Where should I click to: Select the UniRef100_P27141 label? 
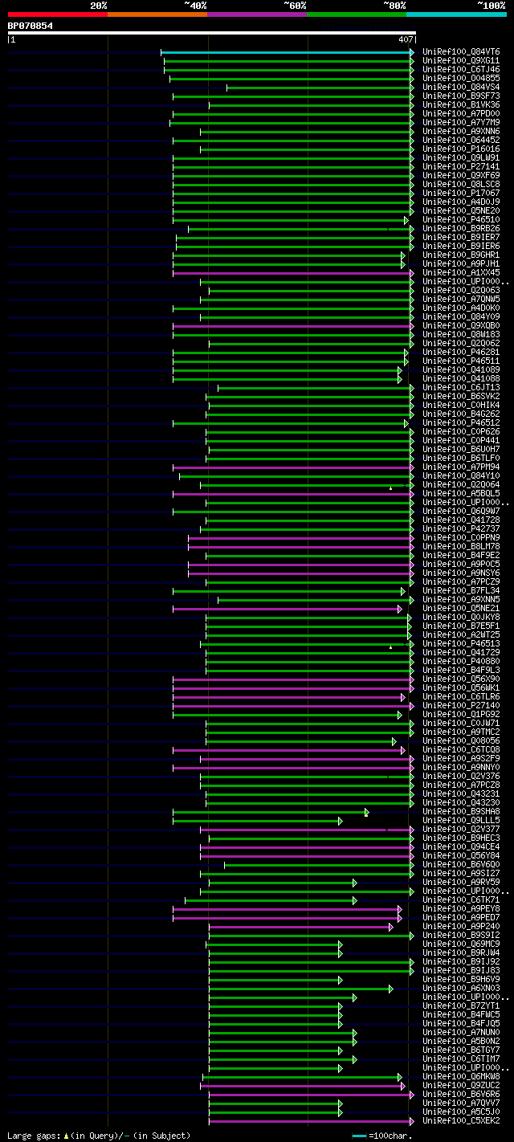coord(460,167)
